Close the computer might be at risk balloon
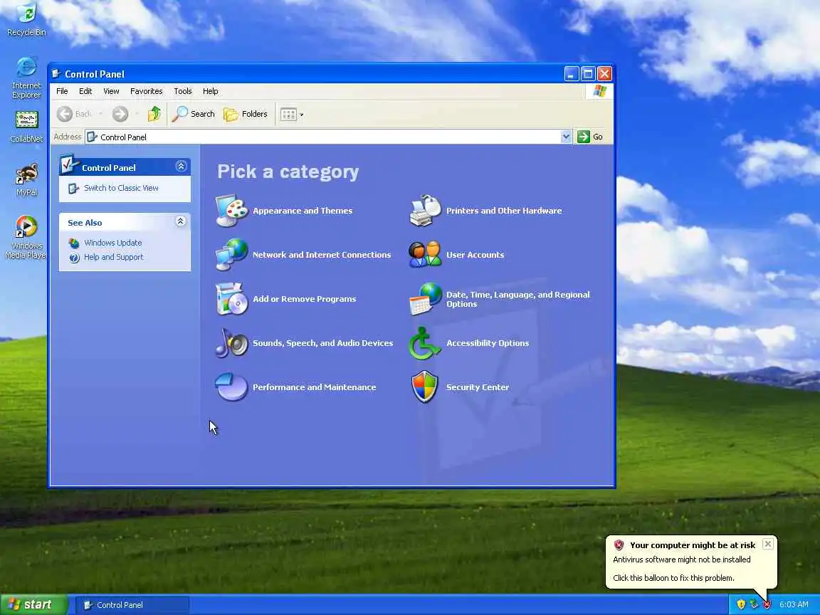 tap(768, 544)
